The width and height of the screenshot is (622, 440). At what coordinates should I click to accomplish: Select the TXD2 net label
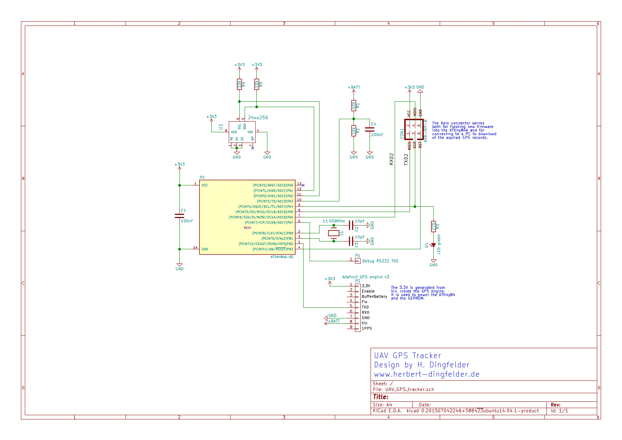406,159
